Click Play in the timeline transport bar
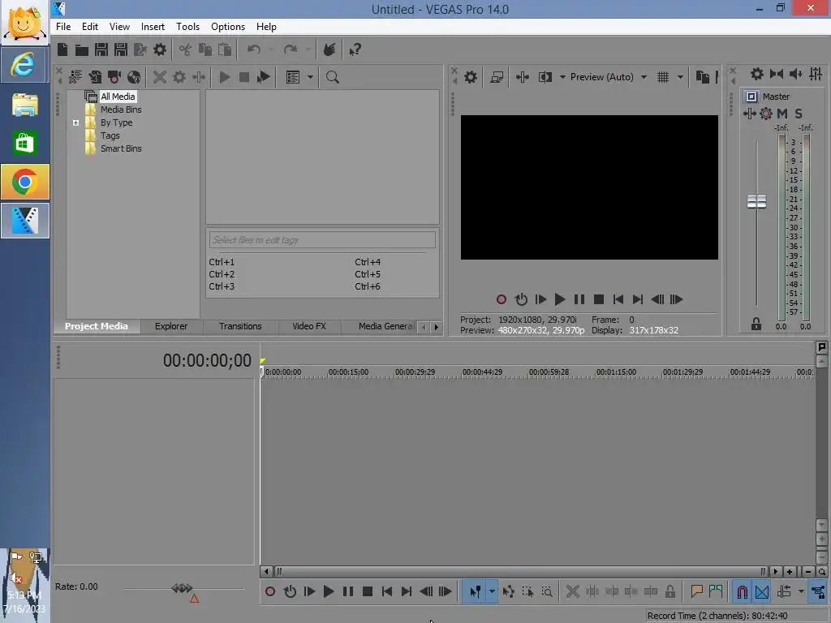This screenshot has width=831, height=623. click(329, 591)
